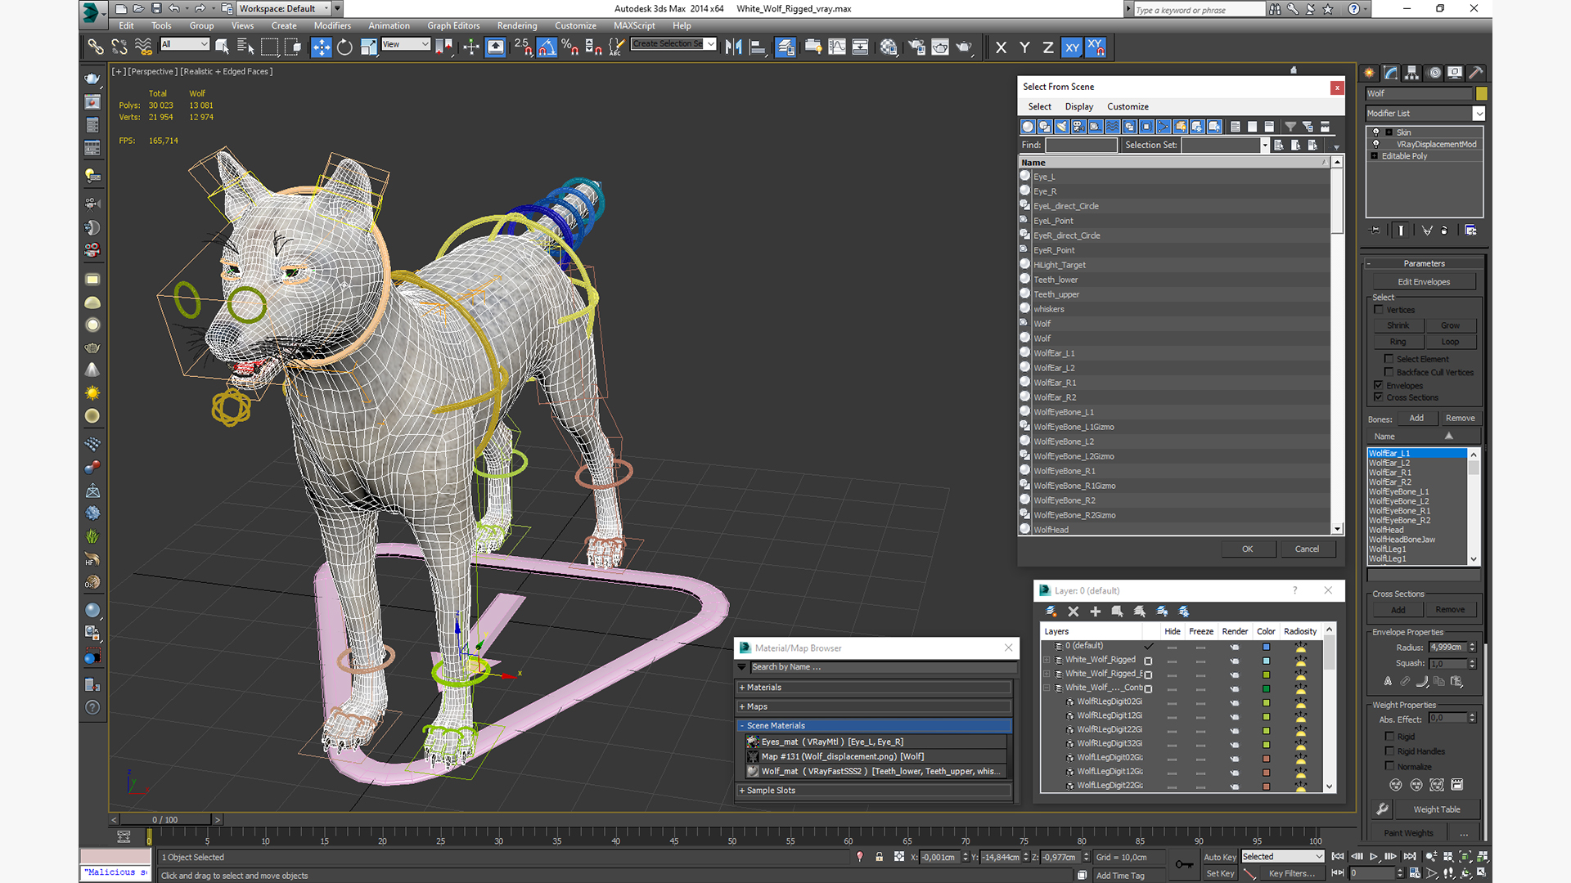Open the Modifiers menu
Viewport: 1571px width, 883px height.
tap(332, 25)
